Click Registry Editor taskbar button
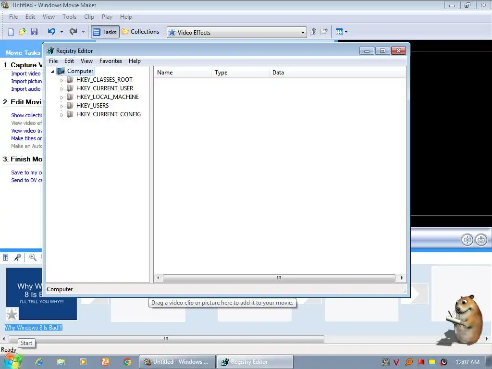 255,362
